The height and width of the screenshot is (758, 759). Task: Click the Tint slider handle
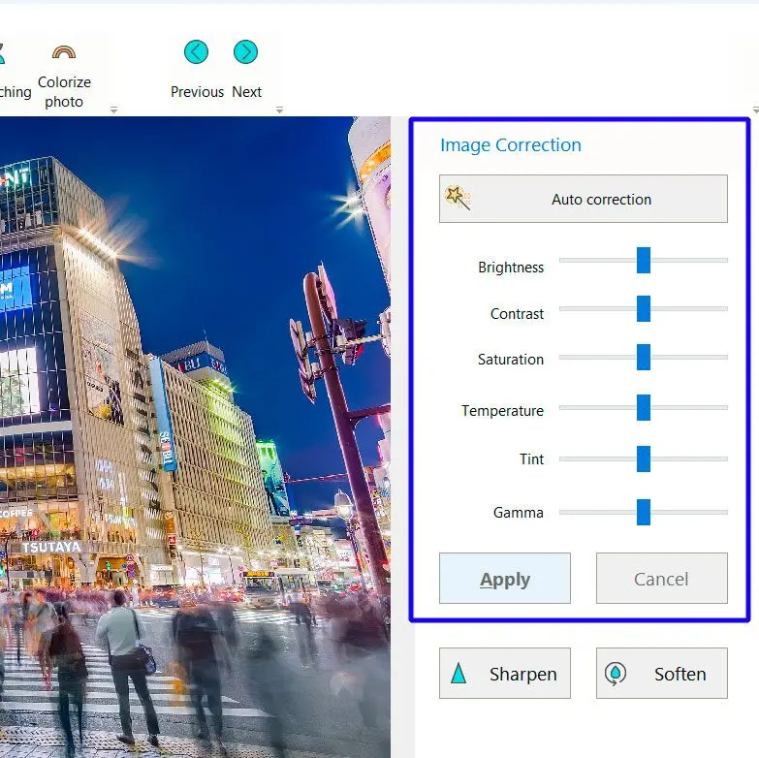click(x=643, y=458)
